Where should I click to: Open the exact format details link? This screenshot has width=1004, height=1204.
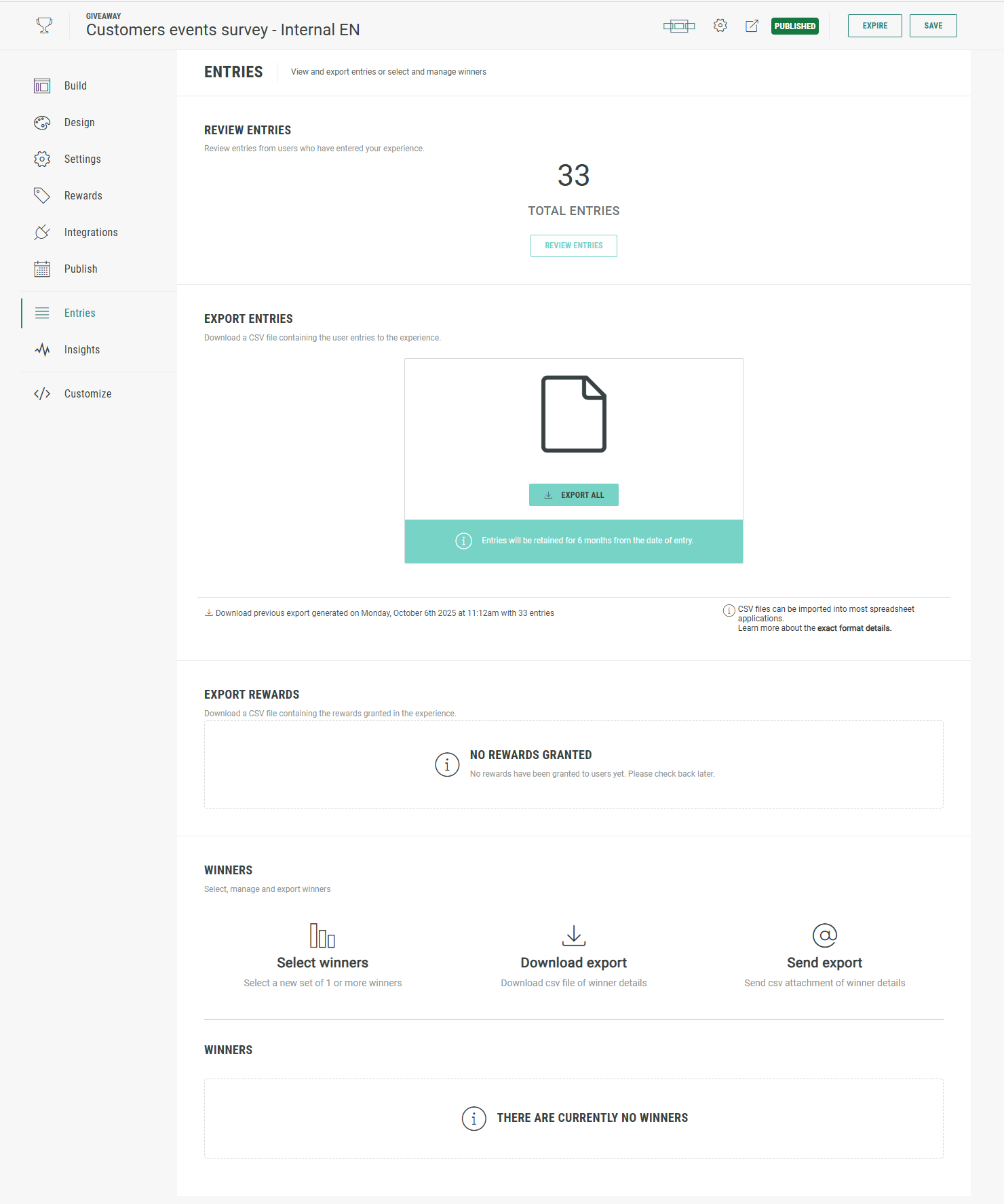pyautogui.click(x=853, y=629)
